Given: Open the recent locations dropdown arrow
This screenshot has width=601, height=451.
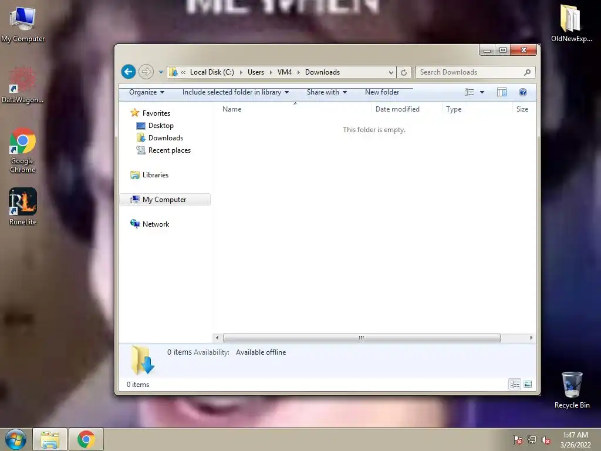Looking at the screenshot, I should point(161,72).
